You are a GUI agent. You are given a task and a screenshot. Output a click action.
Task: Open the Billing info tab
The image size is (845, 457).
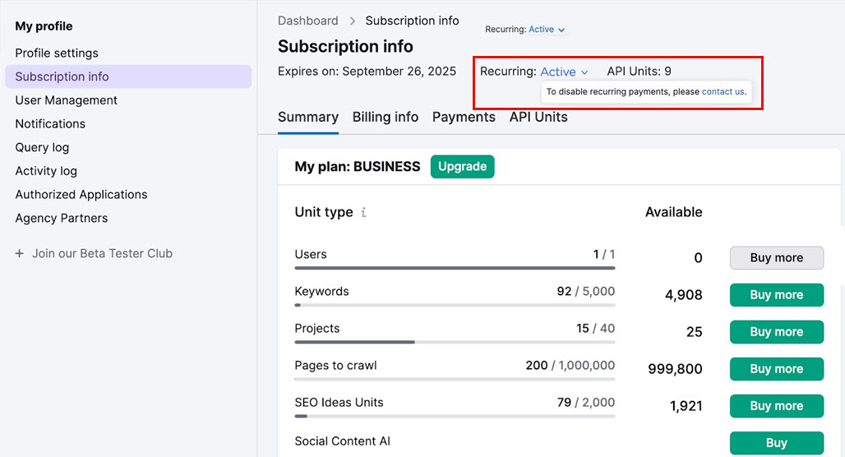click(x=386, y=117)
